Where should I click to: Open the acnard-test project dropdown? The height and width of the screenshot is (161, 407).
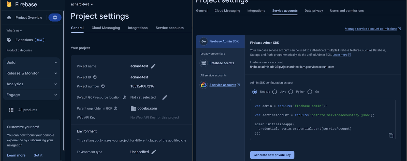tap(82, 4)
